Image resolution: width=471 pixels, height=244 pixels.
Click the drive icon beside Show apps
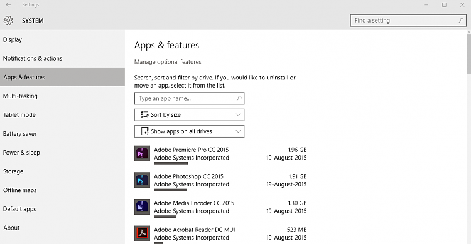pyautogui.click(x=145, y=131)
